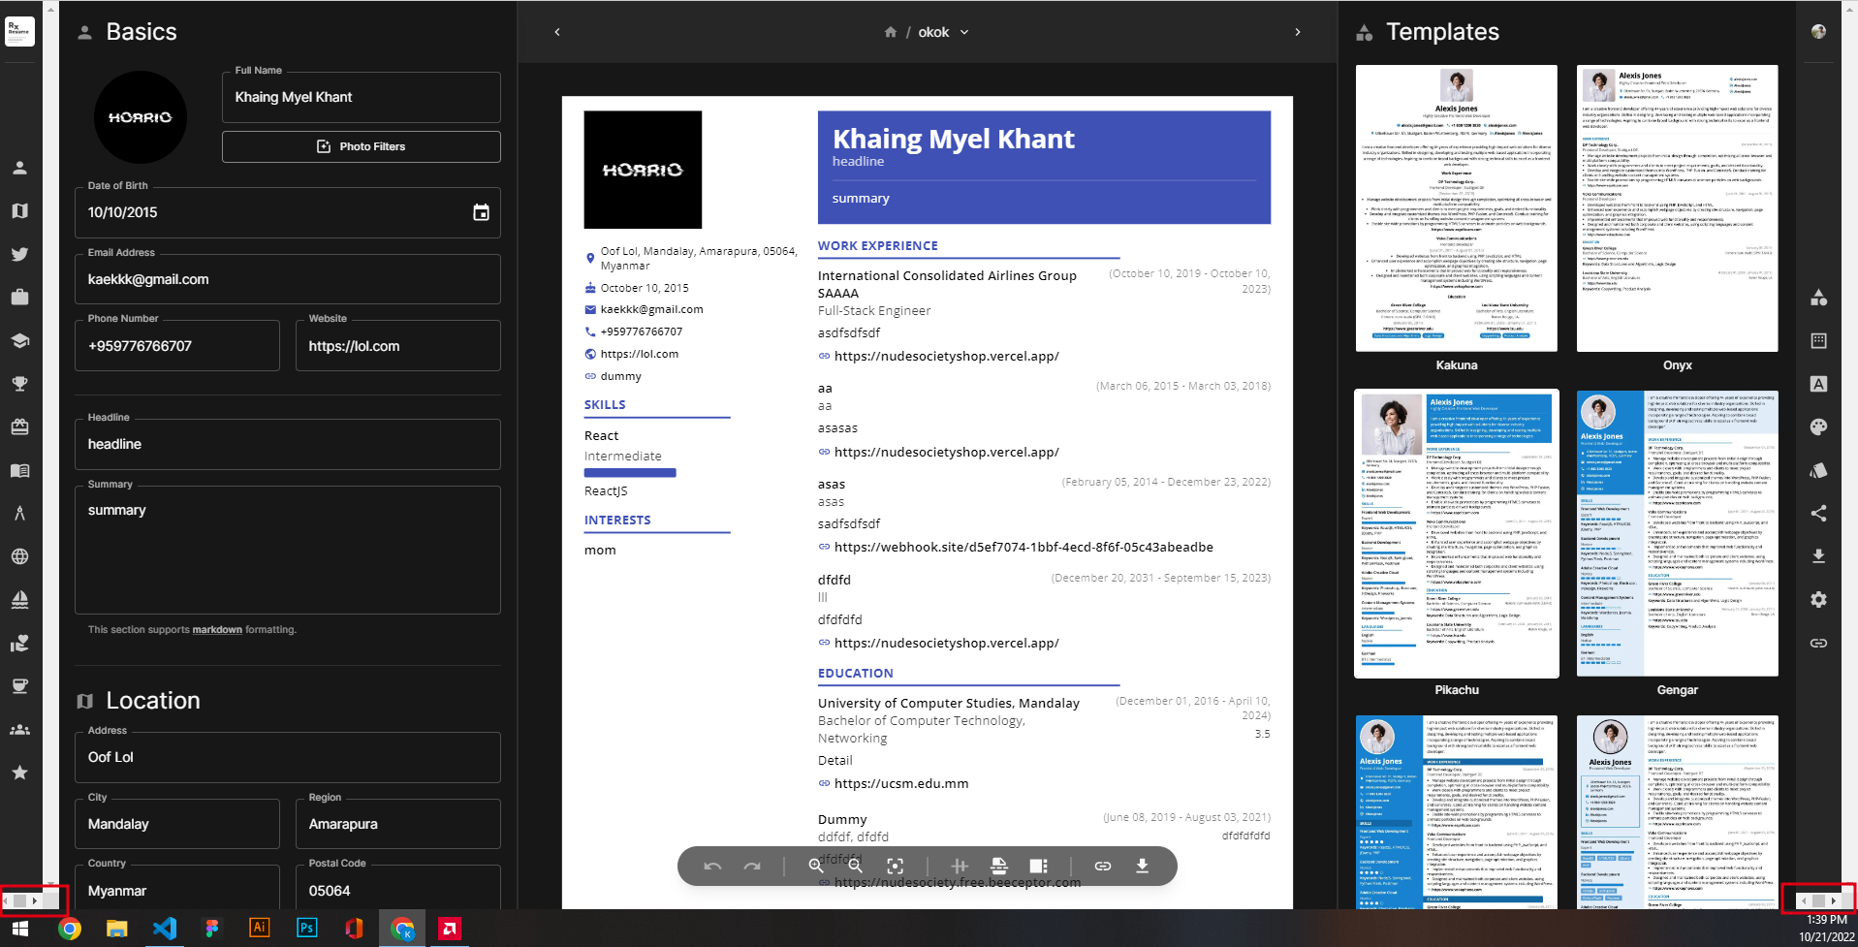Open Interests section sailboat icon

coord(19,600)
